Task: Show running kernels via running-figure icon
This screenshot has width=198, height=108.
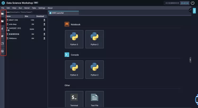Action: pos(2,29)
